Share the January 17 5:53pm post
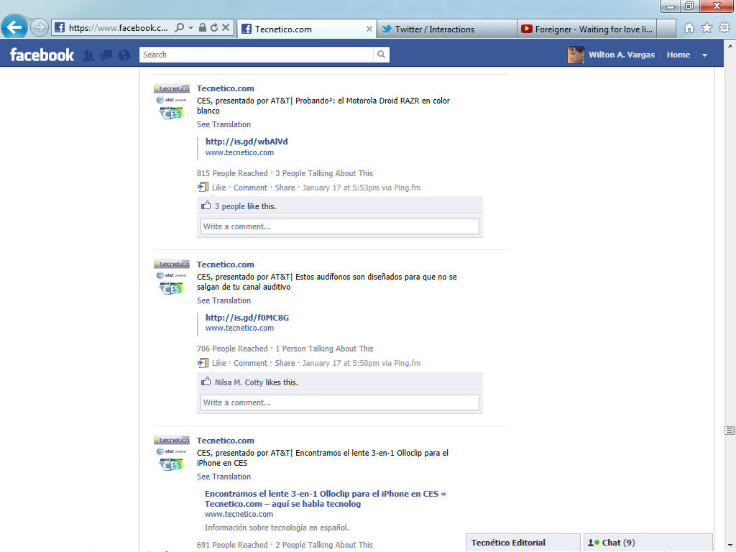The height and width of the screenshot is (552, 736). [x=285, y=188]
